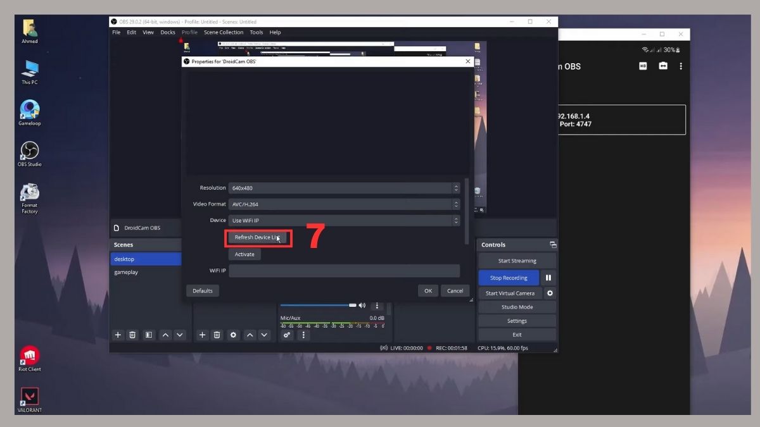The height and width of the screenshot is (427, 760).
Task: Click Refresh Device List button
Action: (257, 237)
